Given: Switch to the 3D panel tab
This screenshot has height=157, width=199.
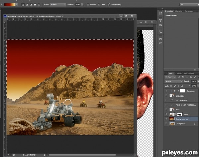Looking at the screenshot, I should point(166,73).
